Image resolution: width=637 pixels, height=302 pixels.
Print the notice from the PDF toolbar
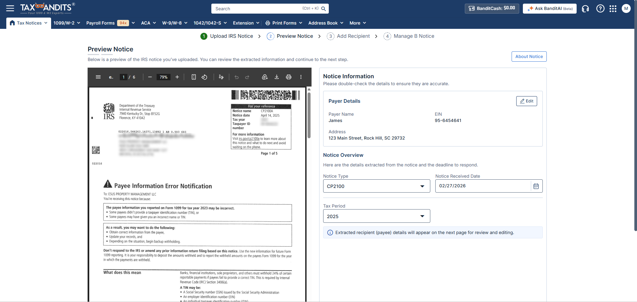tap(289, 77)
